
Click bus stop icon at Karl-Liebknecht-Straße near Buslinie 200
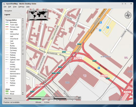point(79,44)
